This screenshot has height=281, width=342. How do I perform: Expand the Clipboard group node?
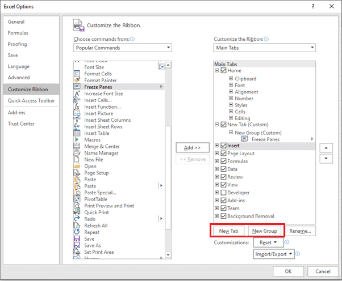coord(231,78)
